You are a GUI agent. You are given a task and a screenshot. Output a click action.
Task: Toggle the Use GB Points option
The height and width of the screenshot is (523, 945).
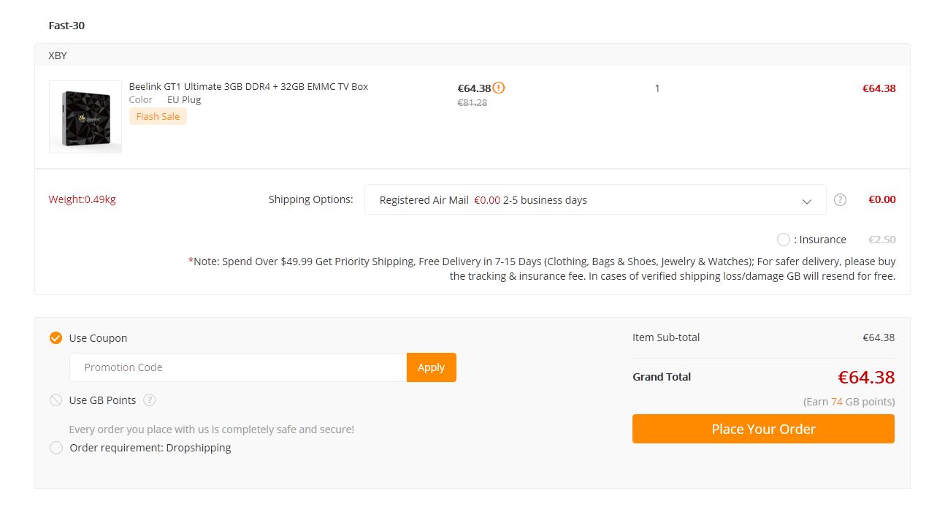56,400
